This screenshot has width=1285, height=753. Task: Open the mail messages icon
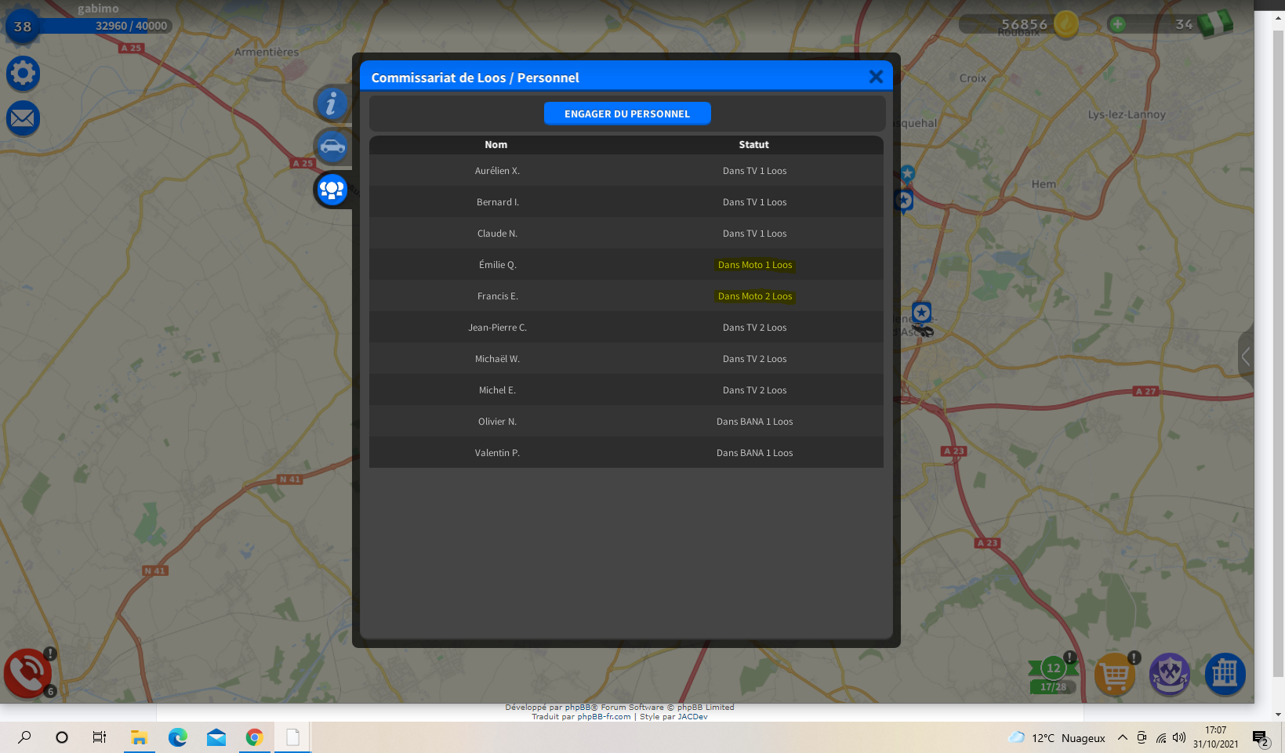23,118
